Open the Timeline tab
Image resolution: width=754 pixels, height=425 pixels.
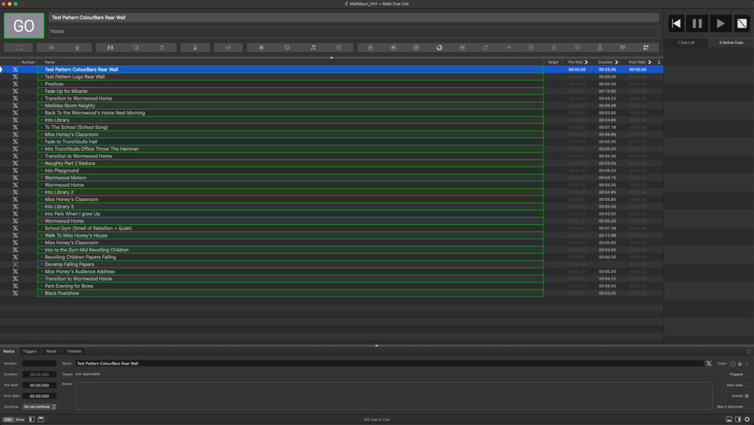pos(74,351)
